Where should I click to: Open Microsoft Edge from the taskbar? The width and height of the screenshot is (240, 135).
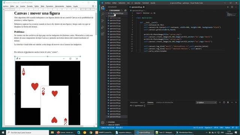(79, 132)
